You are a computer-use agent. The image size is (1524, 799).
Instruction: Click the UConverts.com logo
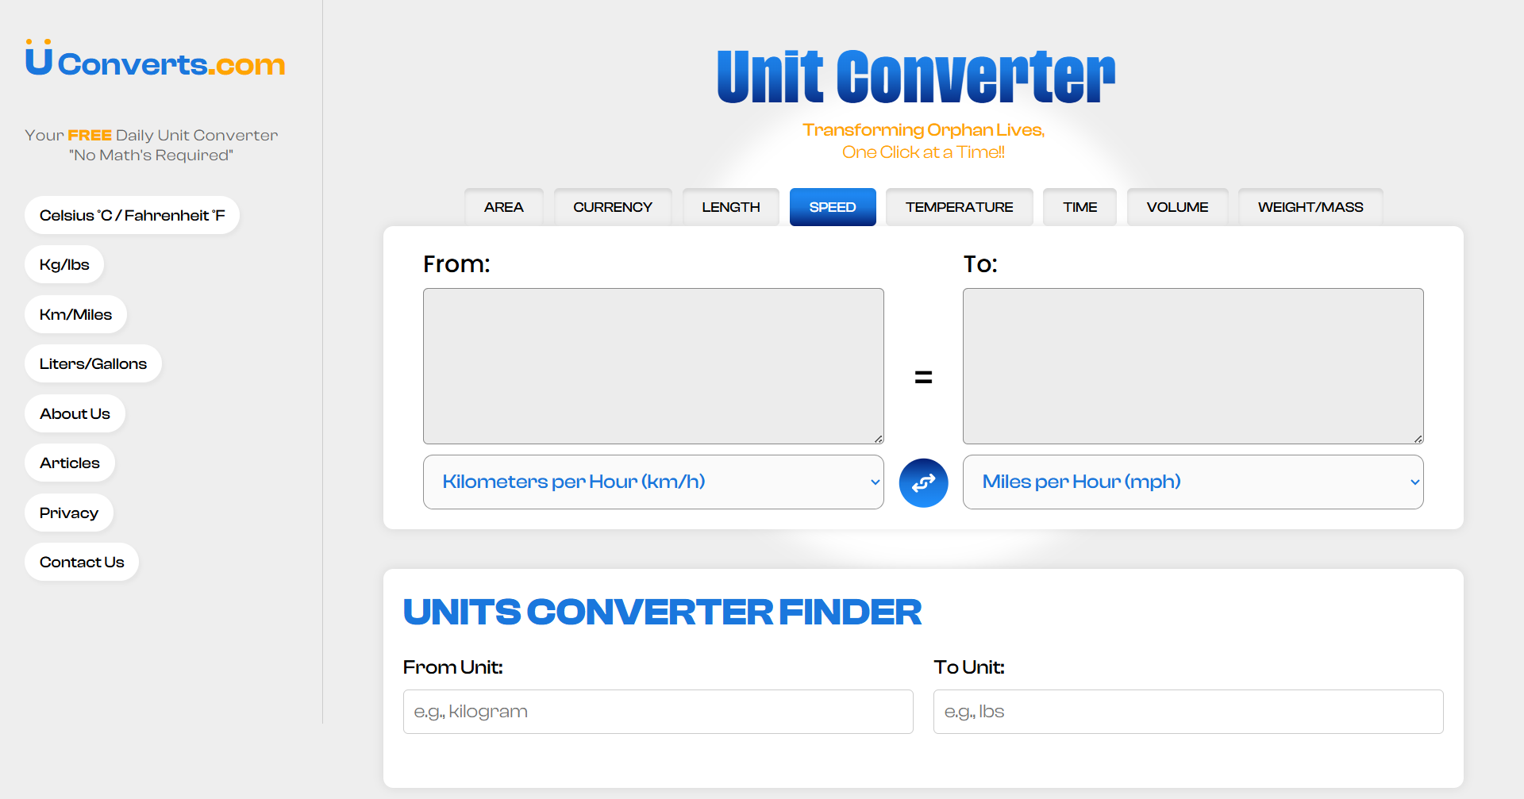156,60
